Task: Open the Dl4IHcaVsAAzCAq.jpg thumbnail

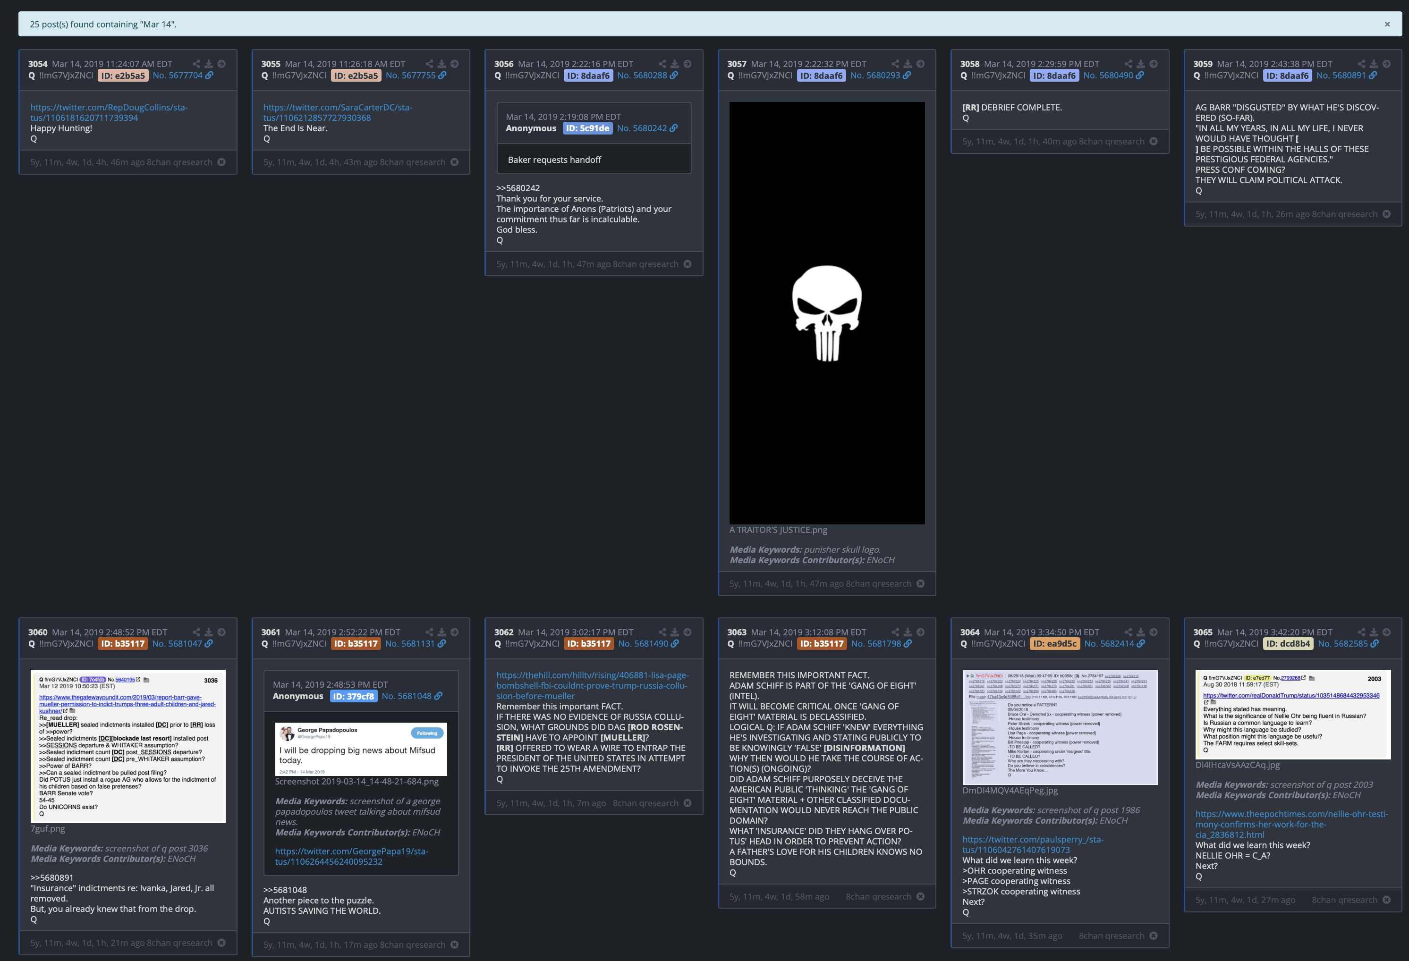Action: (1292, 715)
